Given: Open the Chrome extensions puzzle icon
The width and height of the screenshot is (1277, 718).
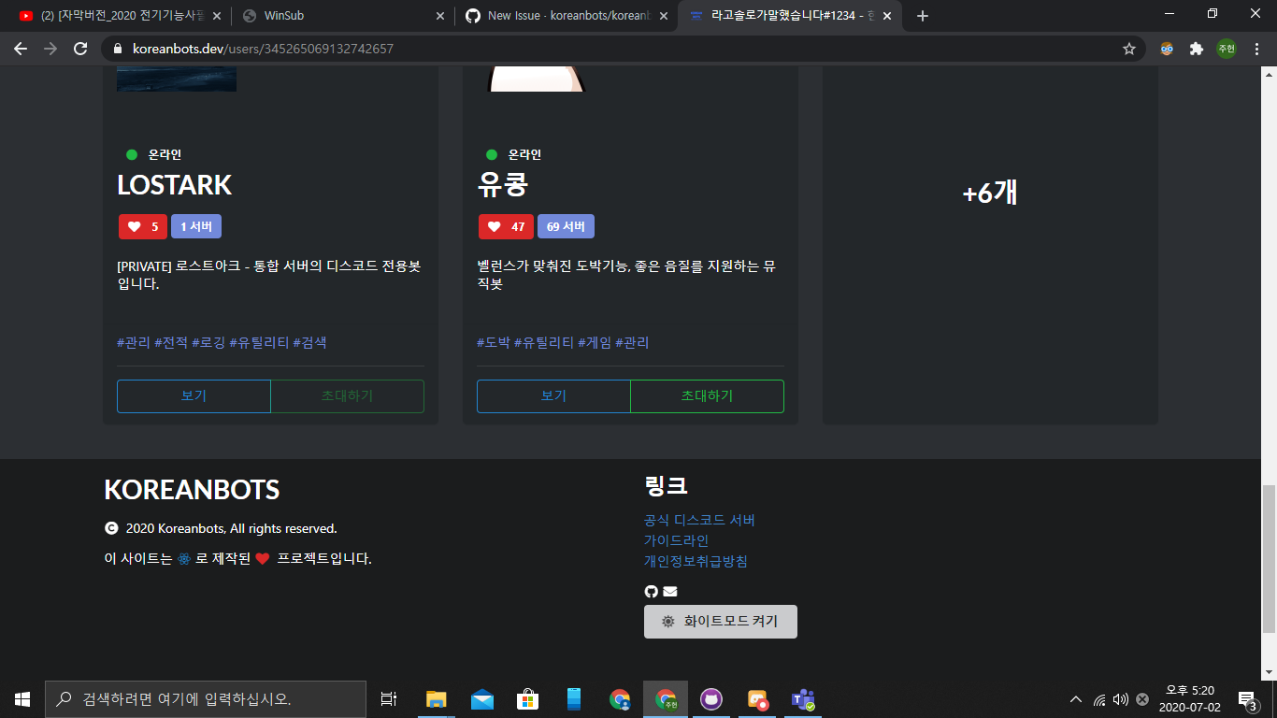Looking at the screenshot, I should point(1197,48).
